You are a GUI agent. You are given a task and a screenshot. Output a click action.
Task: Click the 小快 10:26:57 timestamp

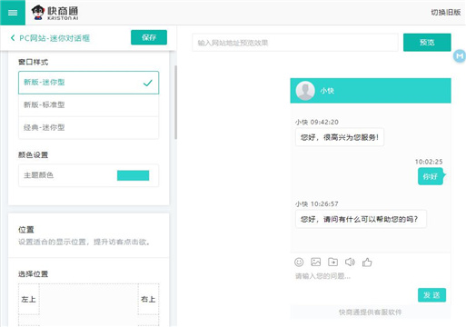317,203
